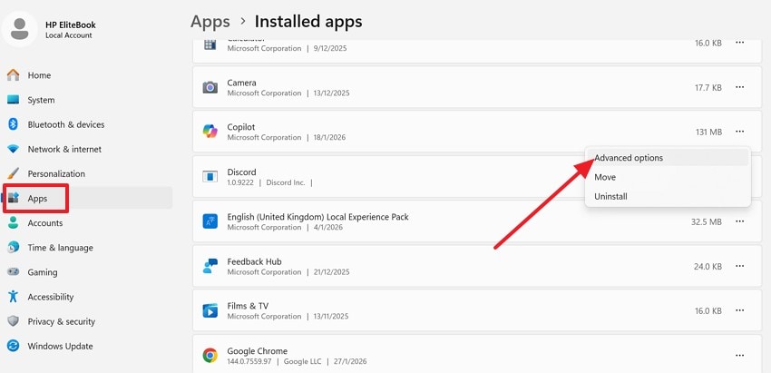
Task: Click the Google Chrome app icon
Action: pos(210,355)
